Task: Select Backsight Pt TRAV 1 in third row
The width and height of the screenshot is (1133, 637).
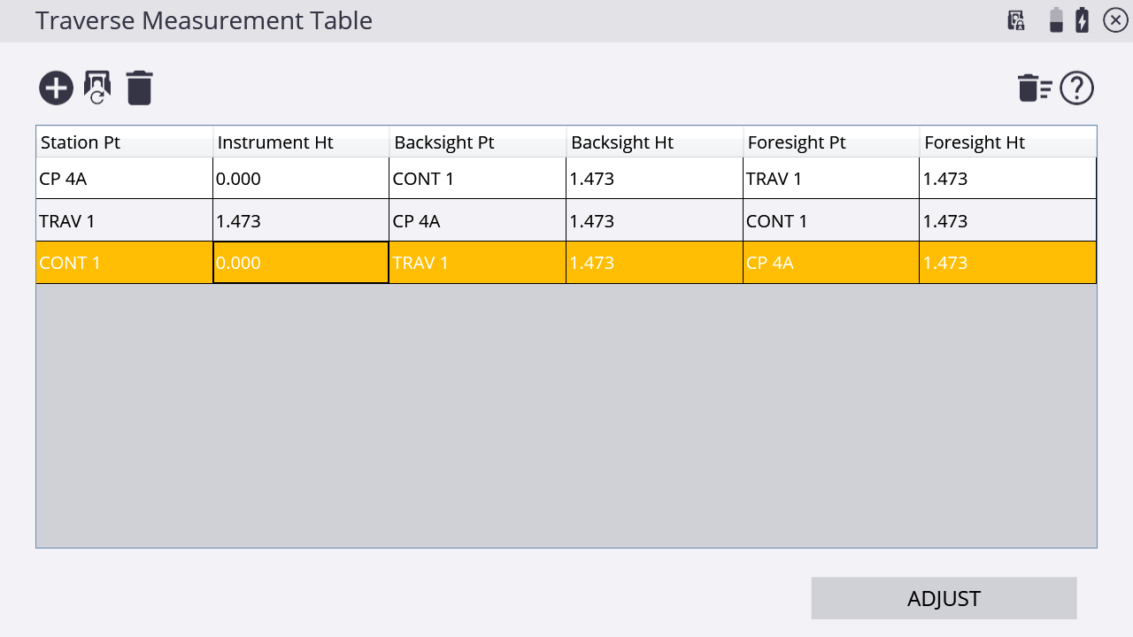Action: (x=478, y=263)
